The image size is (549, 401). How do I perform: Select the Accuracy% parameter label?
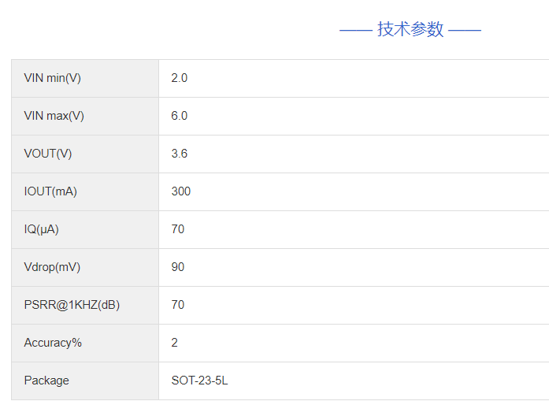click(x=53, y=343)
